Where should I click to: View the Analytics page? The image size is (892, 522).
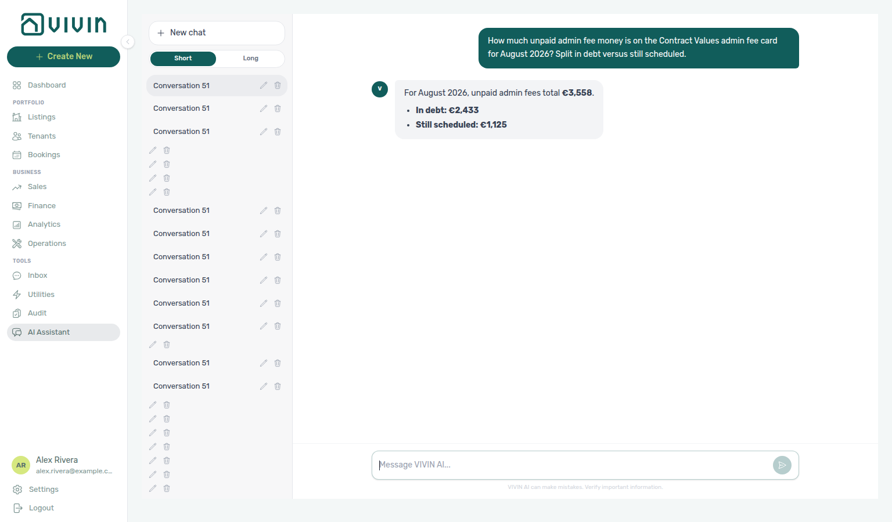(x=63, y=224)
